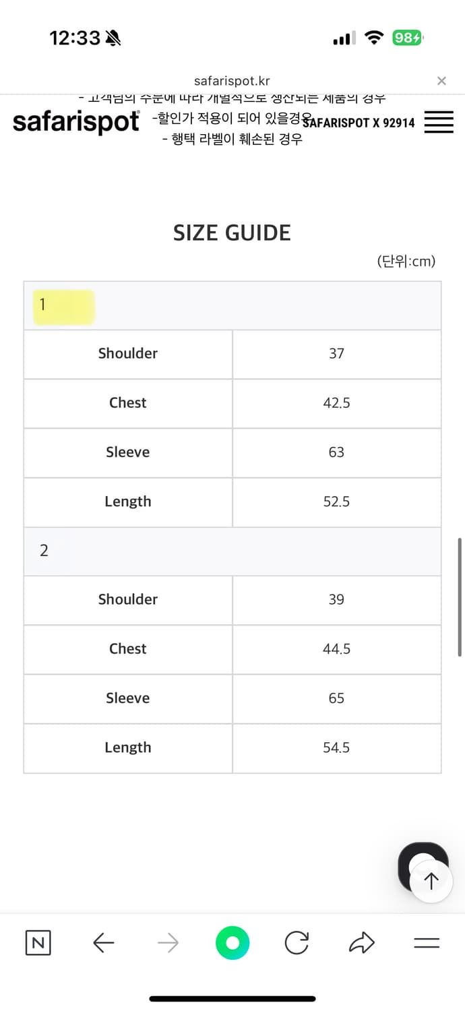This screenshot has width=465, height=1011.
Task: Select the size 2 header row
Action: tap(232, 551)
